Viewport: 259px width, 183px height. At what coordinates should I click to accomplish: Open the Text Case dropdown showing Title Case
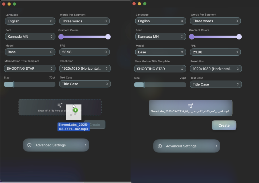pos(85,84)
